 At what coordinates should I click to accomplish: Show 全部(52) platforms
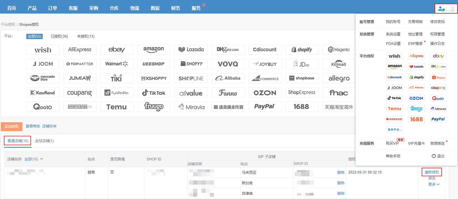click(x=35, y=36)
